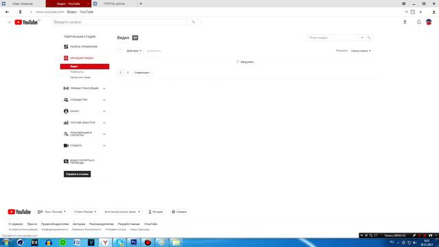Open a new browser tab
The image size is (439, 247).
(x=141, y=3)
